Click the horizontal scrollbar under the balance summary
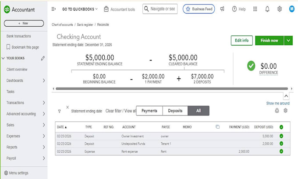The width and height of the screenshot is (298, 179). 172,89
